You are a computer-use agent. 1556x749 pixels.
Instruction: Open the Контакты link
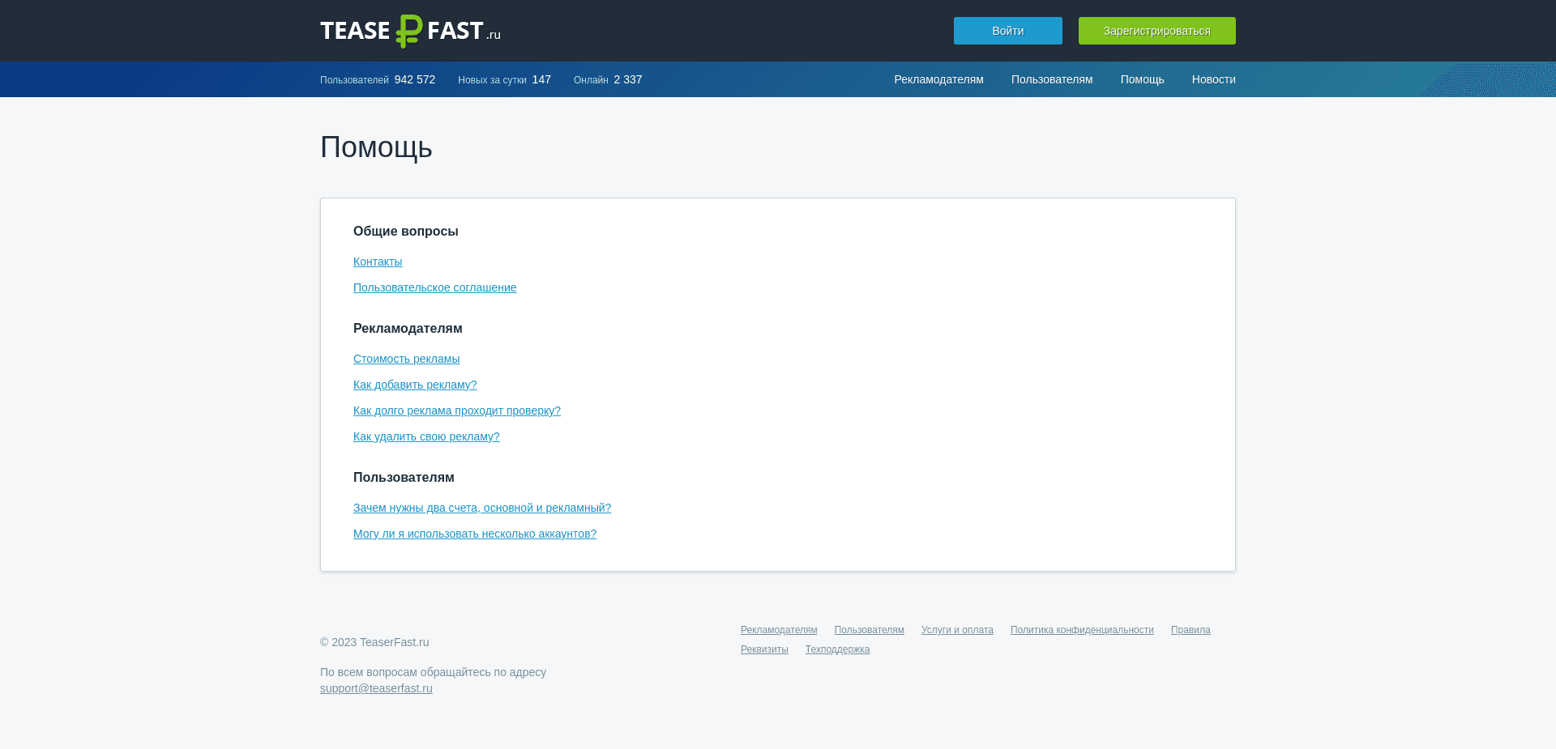coord(377,262)
